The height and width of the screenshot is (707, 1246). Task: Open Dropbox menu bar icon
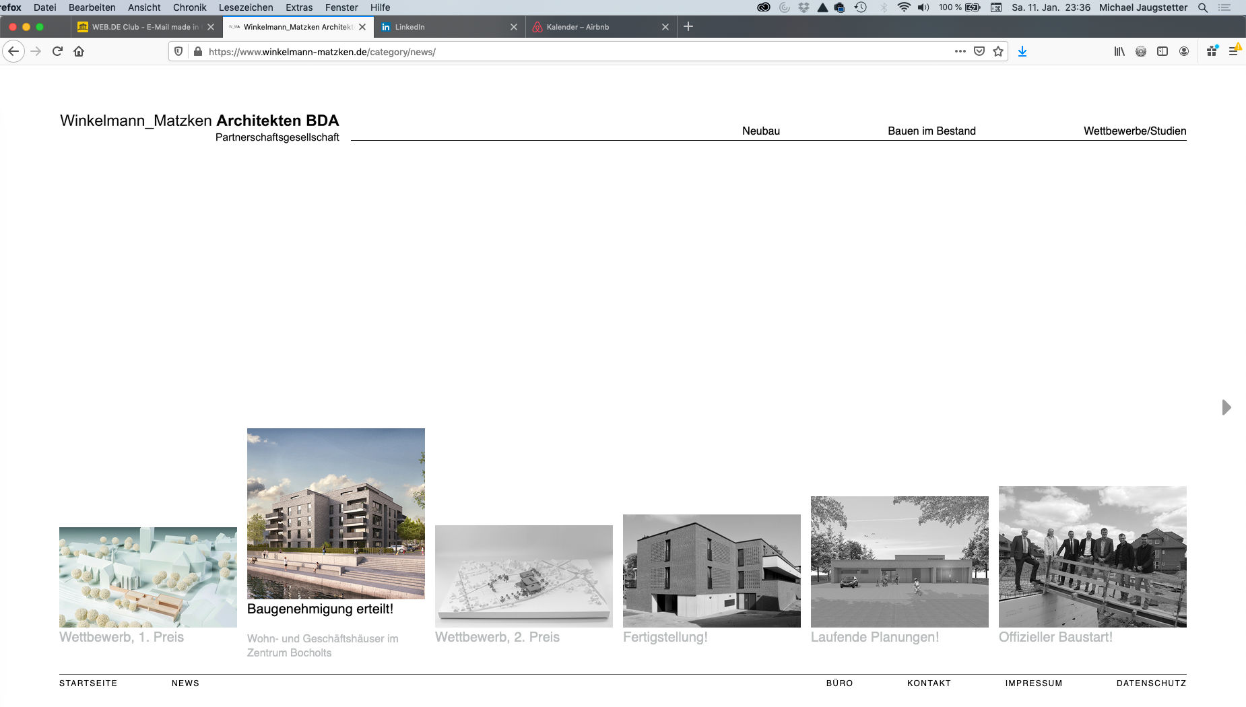pyautogui.click(x=804, y=7)
